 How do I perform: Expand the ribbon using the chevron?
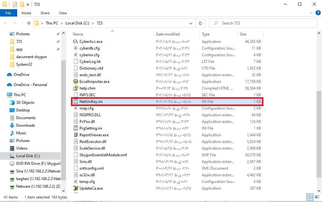pyautogui.click(x=311, y=13)
